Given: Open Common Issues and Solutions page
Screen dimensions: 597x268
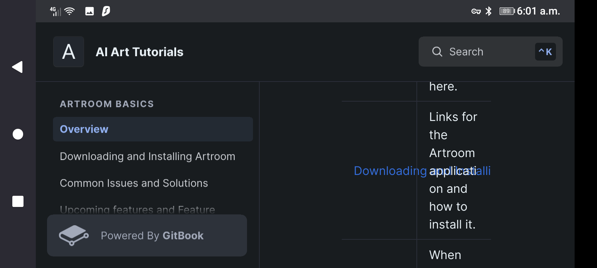Looking at the screenshot, I should [x=134, y=183].
